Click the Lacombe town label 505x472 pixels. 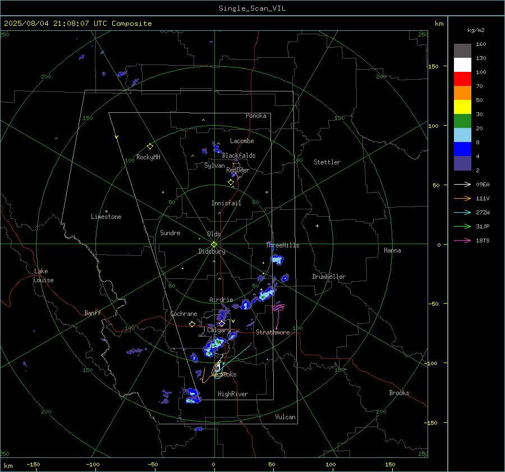242,141
